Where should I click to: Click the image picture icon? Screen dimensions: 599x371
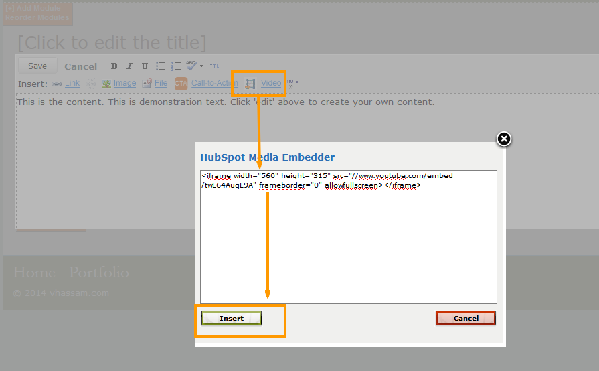pos(106,84)
